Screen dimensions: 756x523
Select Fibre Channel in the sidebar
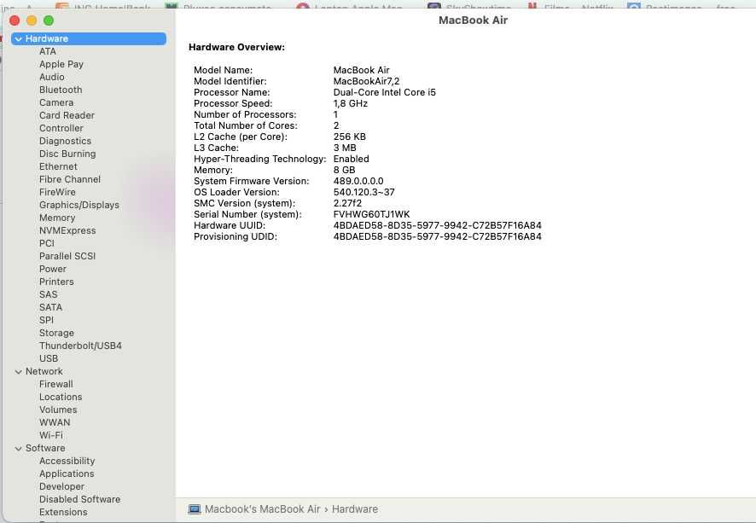click(70, 179)
